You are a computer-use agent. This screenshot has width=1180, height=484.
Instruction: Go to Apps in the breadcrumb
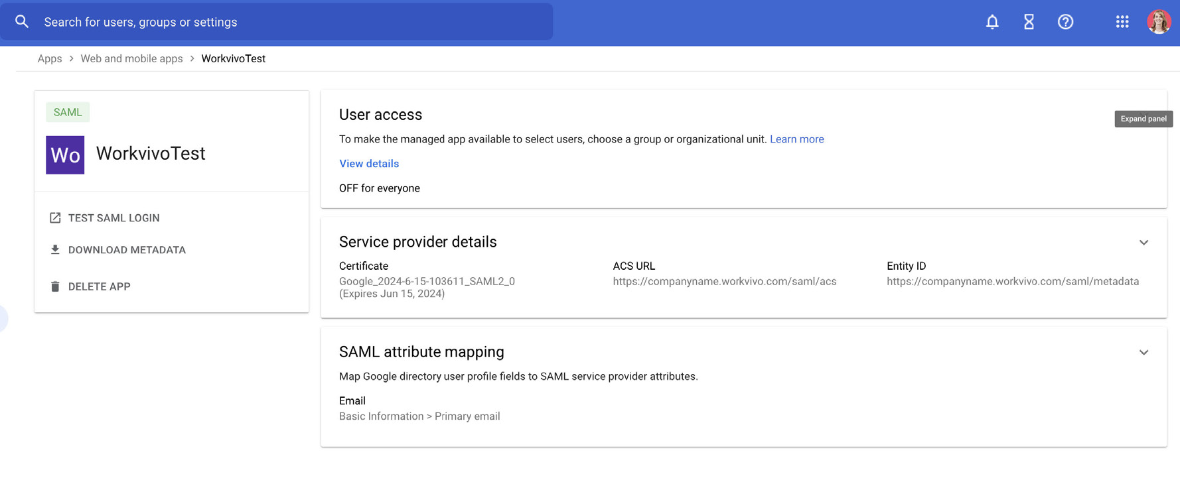coord(50,58)
